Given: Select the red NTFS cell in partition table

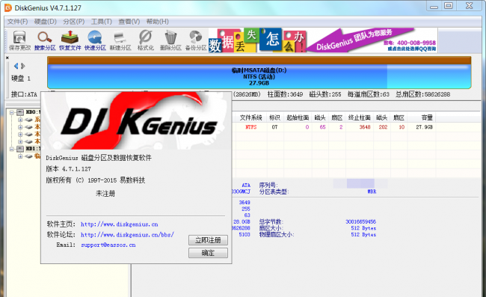Looking at the screenshot, I should [x=250, y=127].
